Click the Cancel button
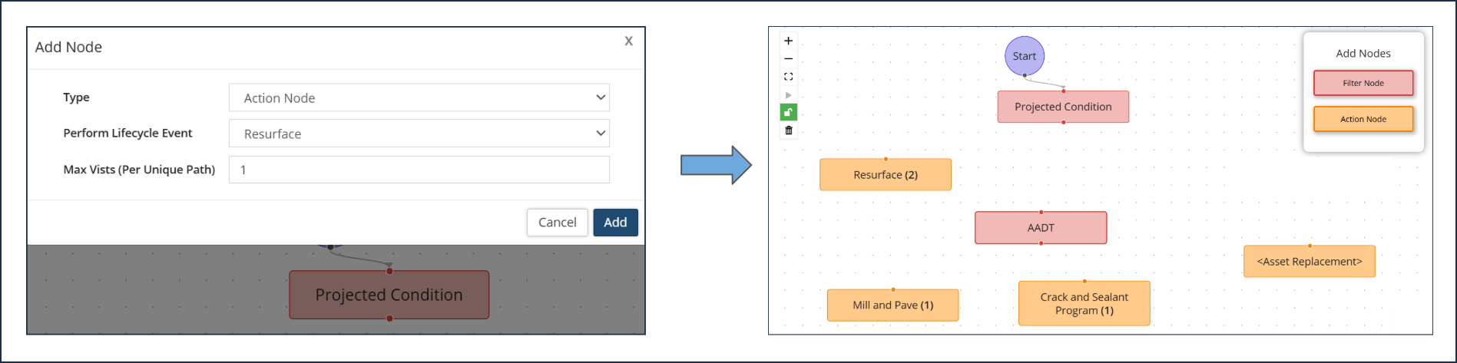This screenshot has height=363, width=1457. click(557, 223)
